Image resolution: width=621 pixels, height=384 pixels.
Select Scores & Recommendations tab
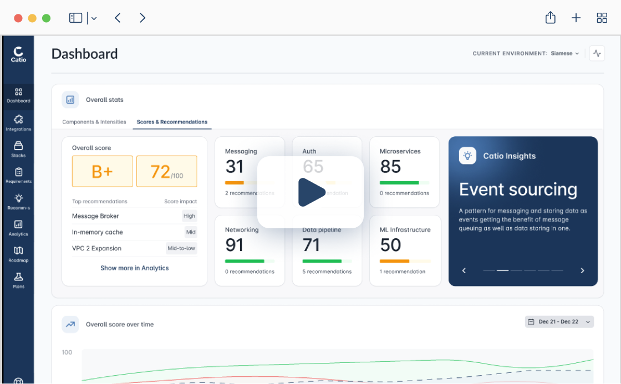point(172,122)
